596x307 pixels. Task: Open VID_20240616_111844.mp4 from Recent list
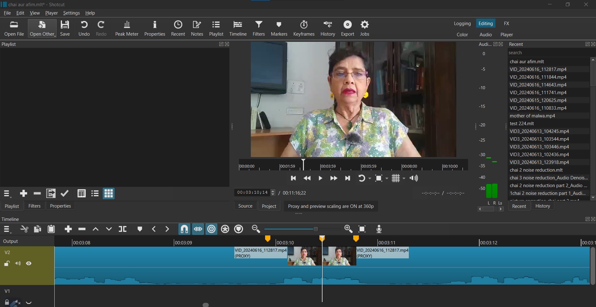click(x=538, y=77)
